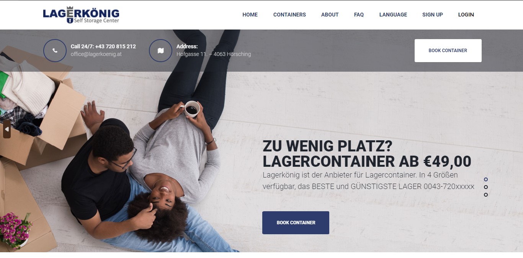The image size is (523, 258).
Task: Click the Hofgasse 11 address text
Action: click(214, 54)
